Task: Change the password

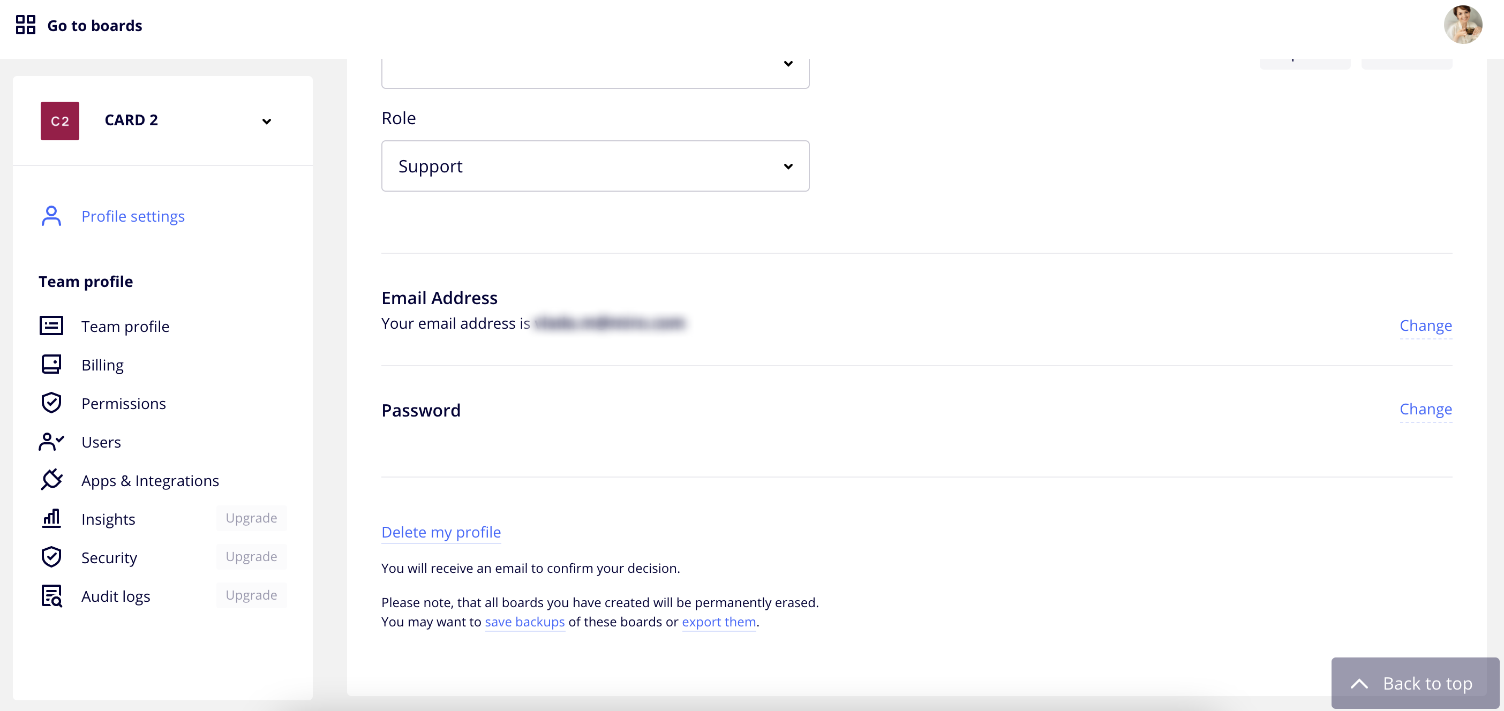Action: 1425,409
